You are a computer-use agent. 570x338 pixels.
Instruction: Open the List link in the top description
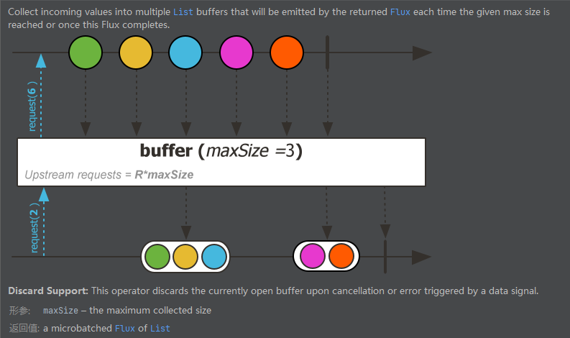click(183, 12)
